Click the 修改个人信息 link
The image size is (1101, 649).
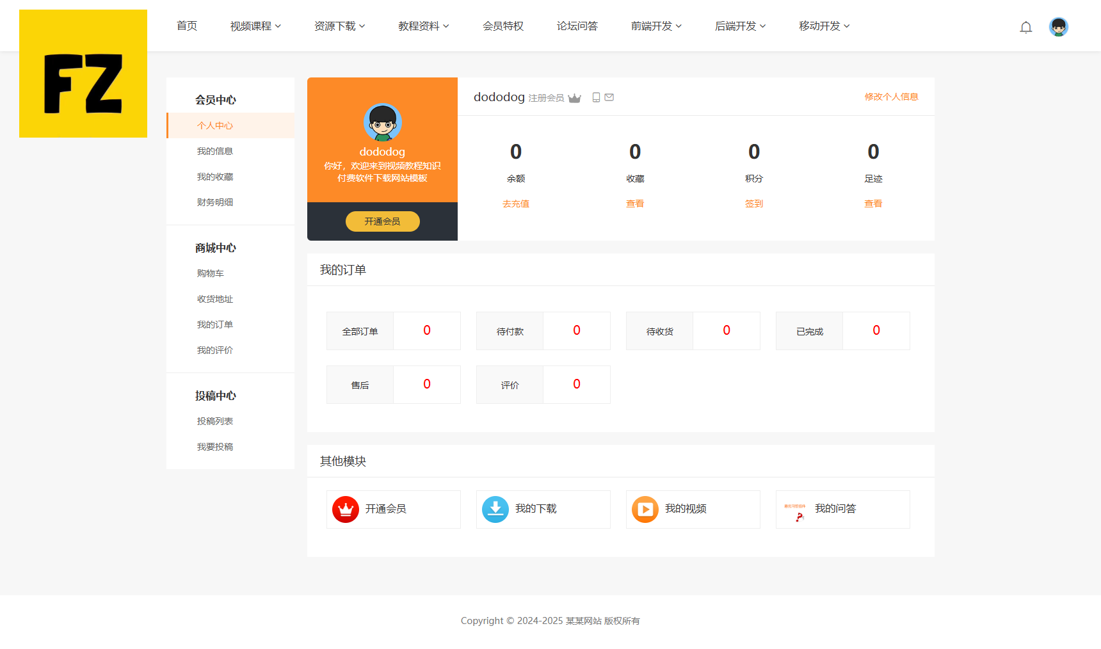(891, 97)
